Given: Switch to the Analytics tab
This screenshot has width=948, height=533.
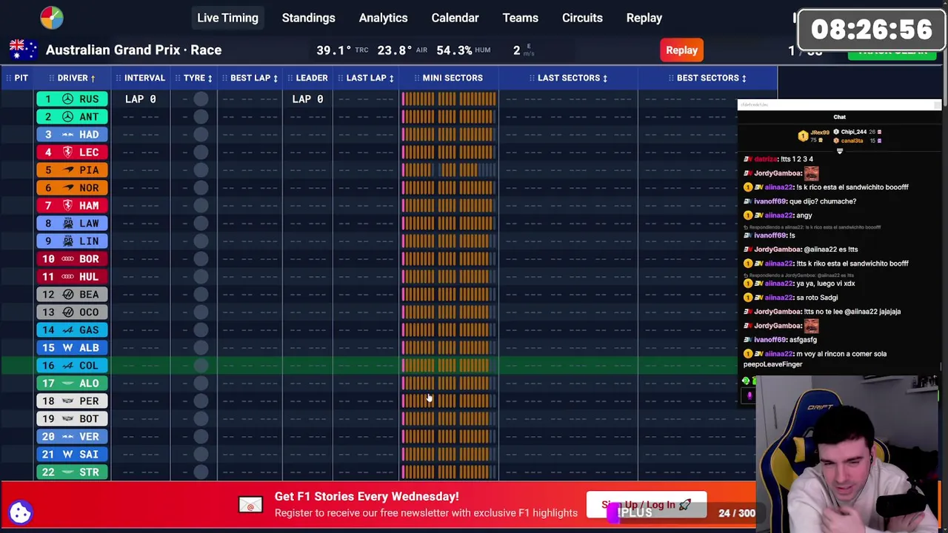Looking at the screenshot, I should point(383,18).
